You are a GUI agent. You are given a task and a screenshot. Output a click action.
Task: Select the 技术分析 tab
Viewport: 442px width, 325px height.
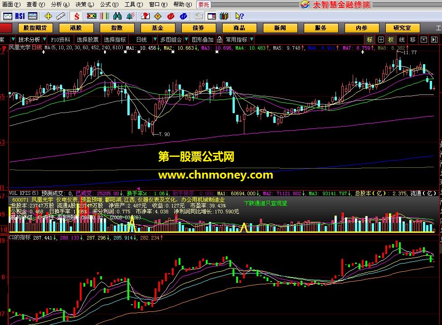[x=29, y=40]
